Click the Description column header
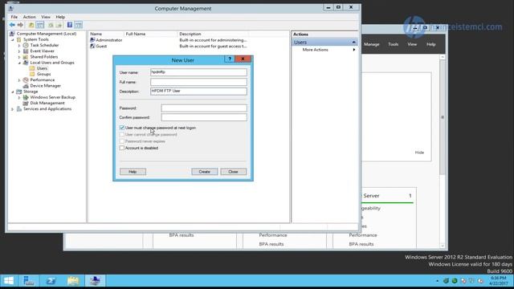 click(213, 34)
